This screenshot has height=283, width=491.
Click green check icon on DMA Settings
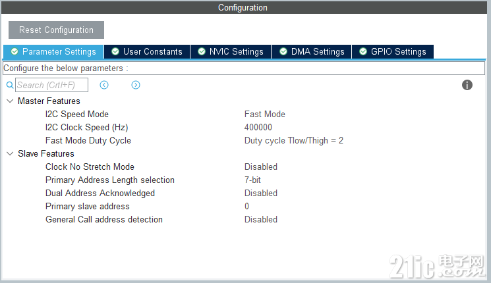tap(283, 51)
